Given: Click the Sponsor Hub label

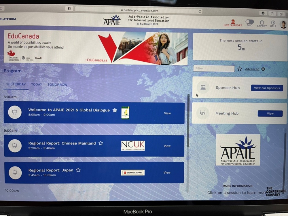Looking at the screenshot, I should [228, 88].
